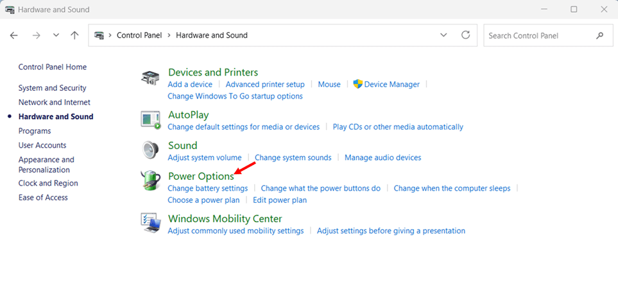Screen dimensions: 618x281
Task: Open recent locations chevron
Action: (56, 35)
